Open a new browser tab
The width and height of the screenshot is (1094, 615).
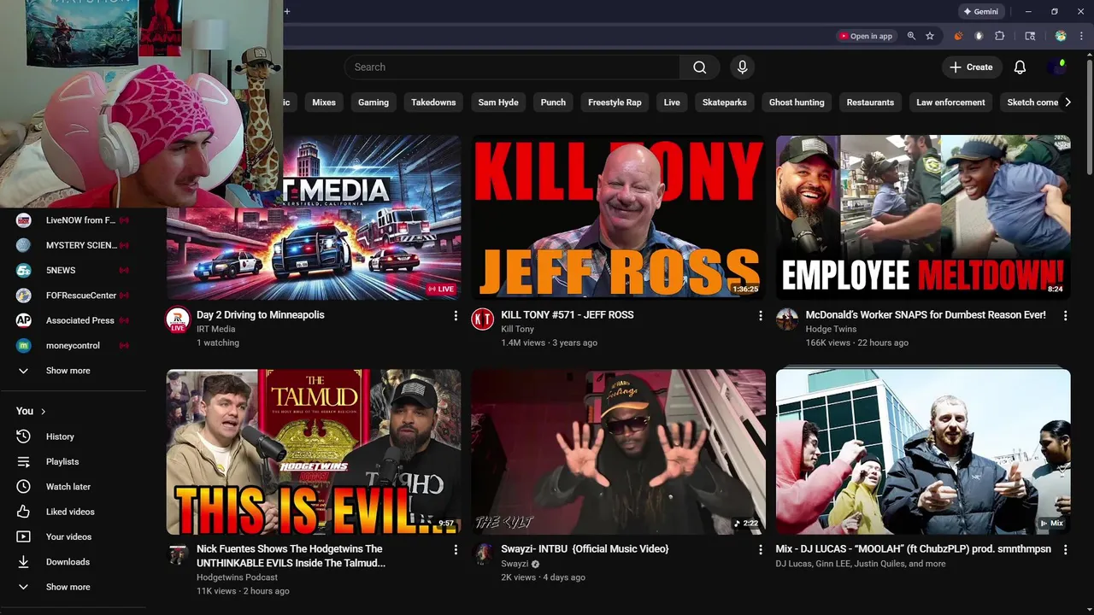[x=287, y=11]
